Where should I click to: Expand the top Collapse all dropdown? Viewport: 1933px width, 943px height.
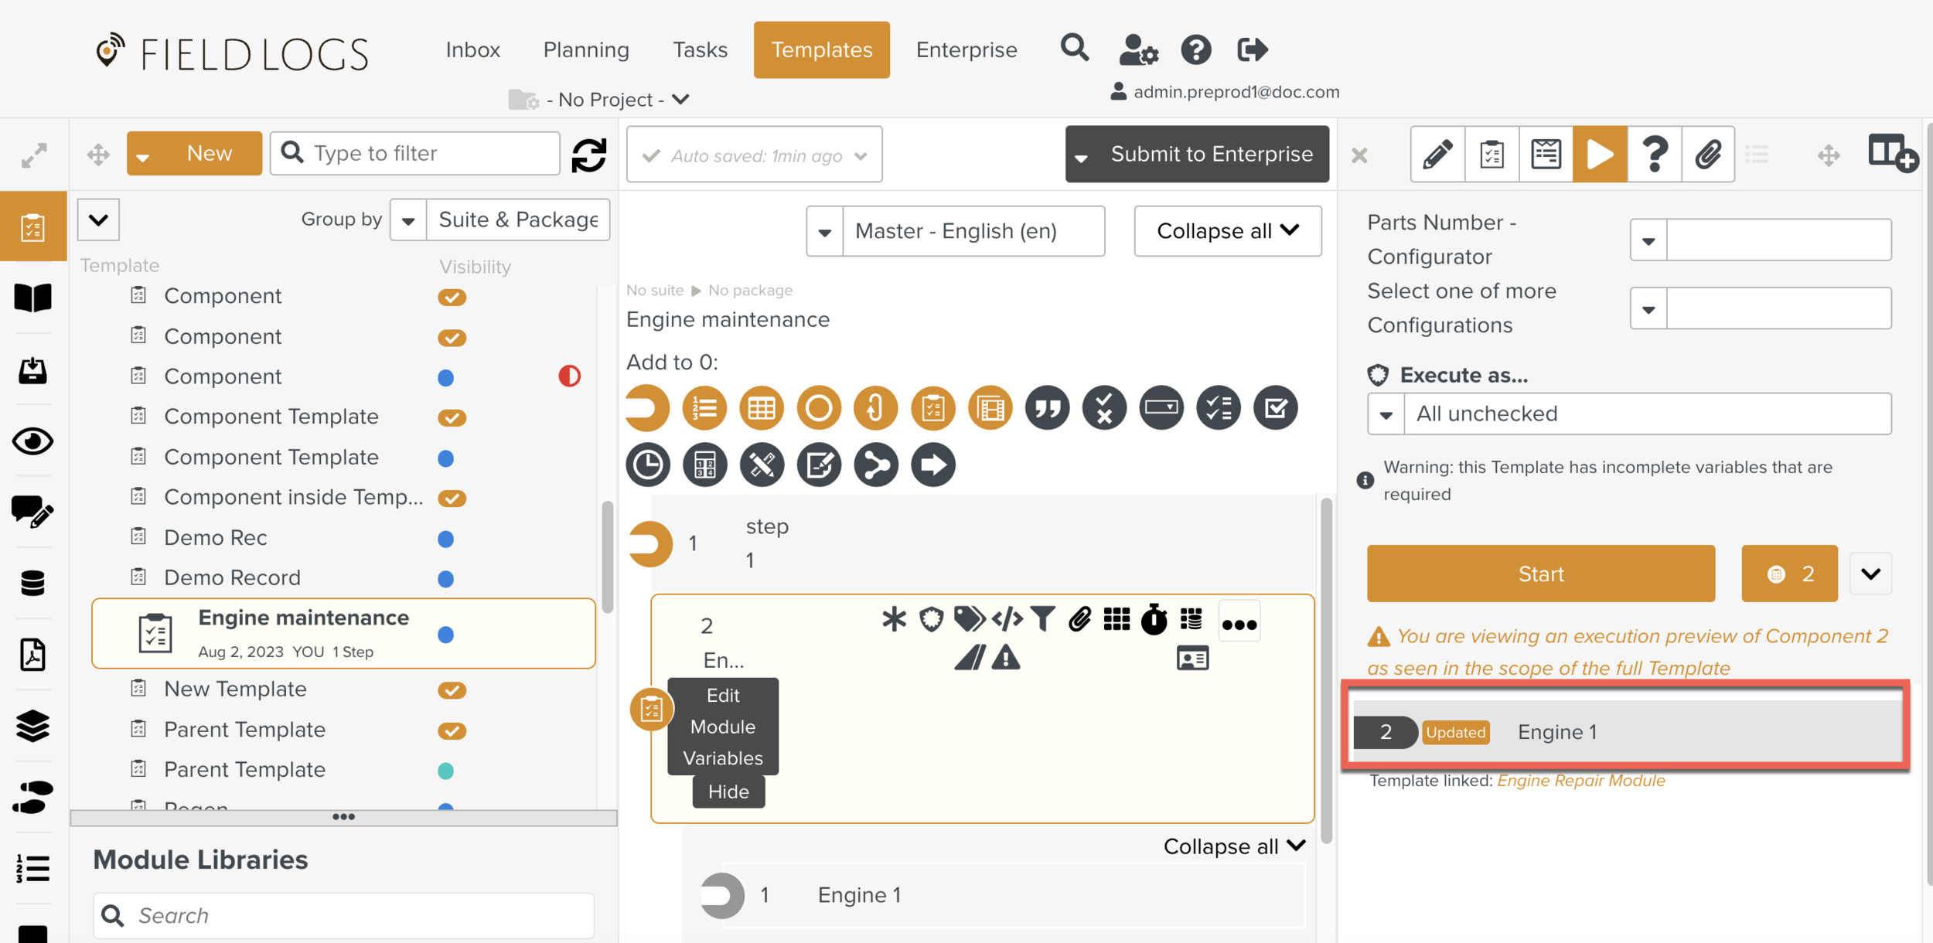click(1227, 230)
